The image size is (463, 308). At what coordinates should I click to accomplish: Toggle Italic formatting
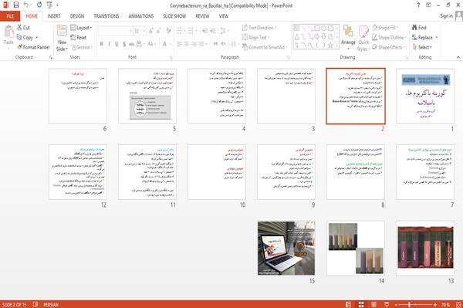[x=109, y=44]
